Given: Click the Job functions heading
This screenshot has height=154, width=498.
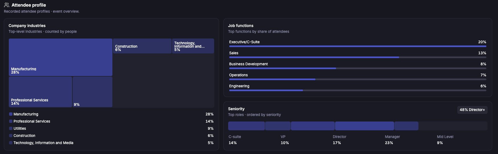Looking at the screenshot, I should 241,26.
